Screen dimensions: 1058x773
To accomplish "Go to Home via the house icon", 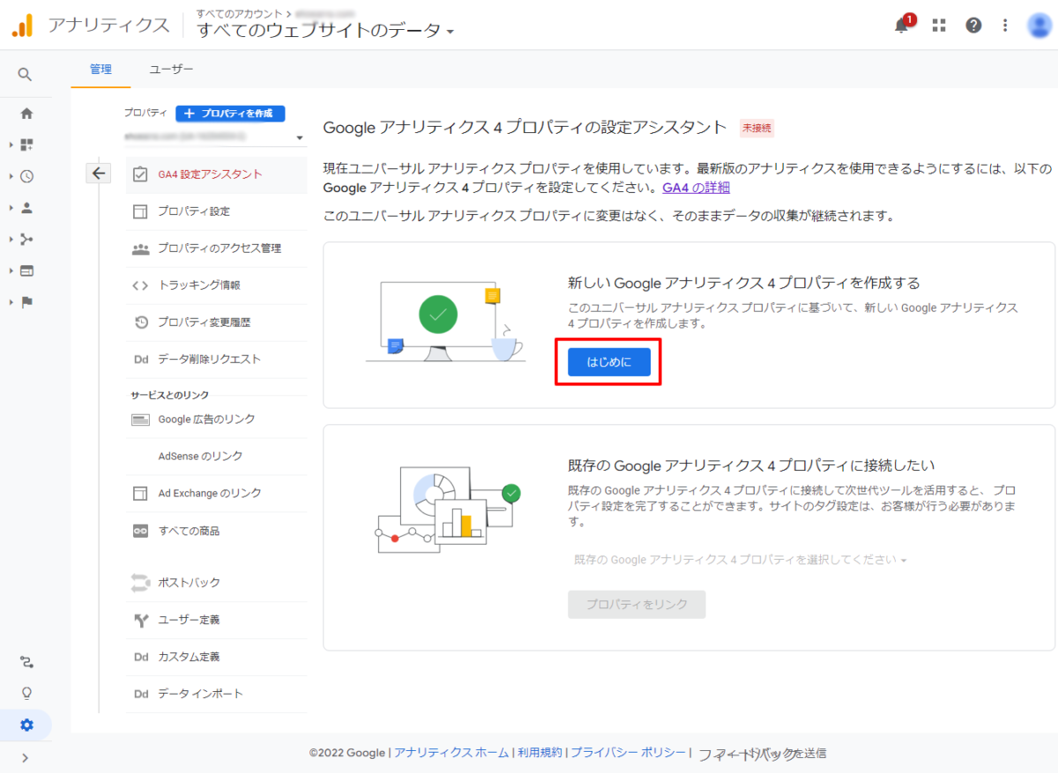I will coord(26,114).
